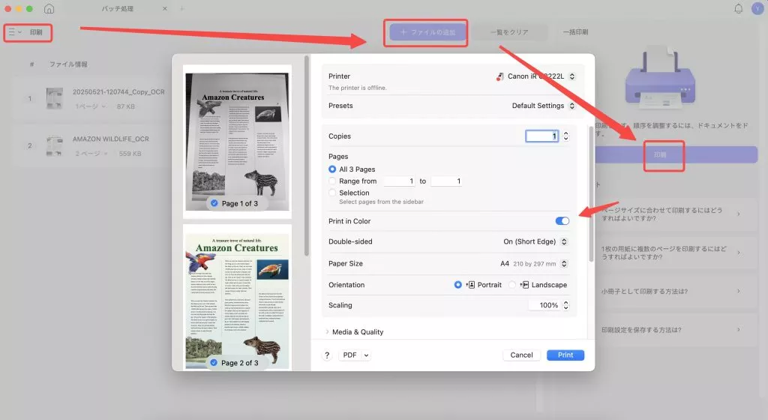Image resolution: width=768 pixels, height=420 pixels.
Task: Click the ファイルの追加 button
Action: [427, 32]
